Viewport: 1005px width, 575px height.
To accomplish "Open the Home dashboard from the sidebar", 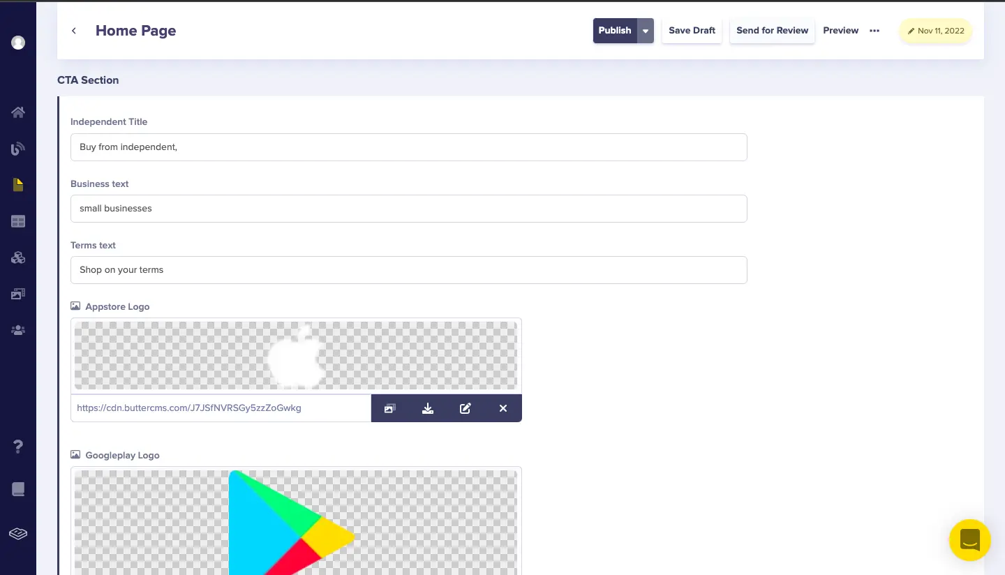I will coord(18,112).
